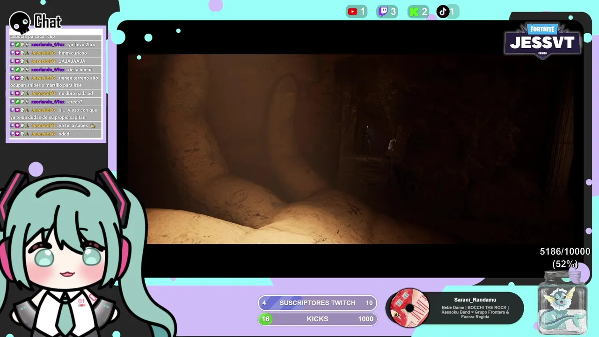Viewport: 599px width, 337px height.
Task: Click the Twitch badge in 'ya llevo 2hrs' row
Action: 13,45
